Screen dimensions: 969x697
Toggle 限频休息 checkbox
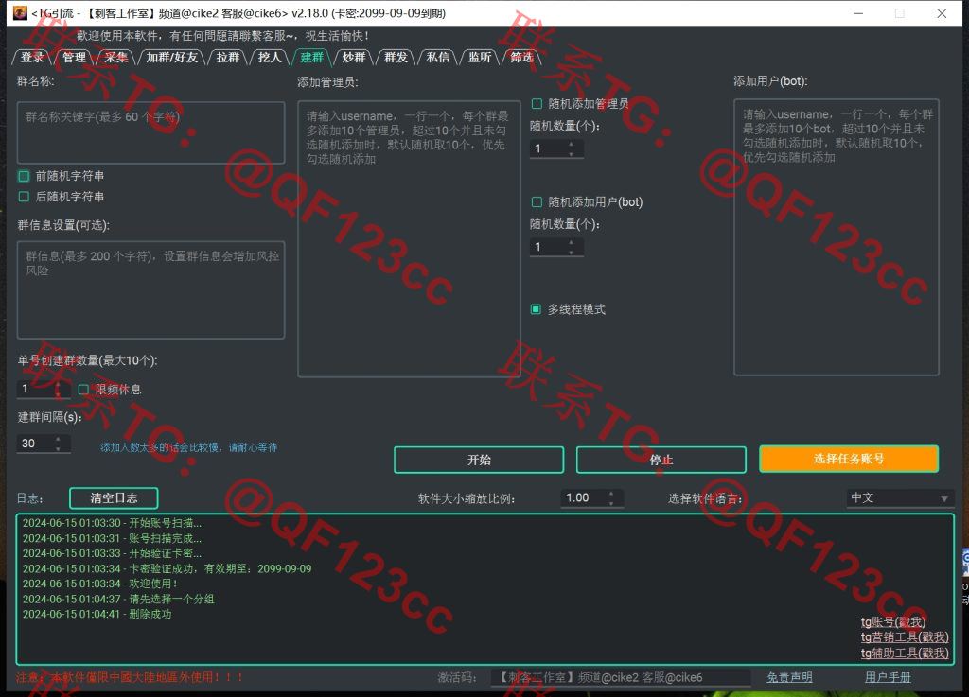click(83, 390)
